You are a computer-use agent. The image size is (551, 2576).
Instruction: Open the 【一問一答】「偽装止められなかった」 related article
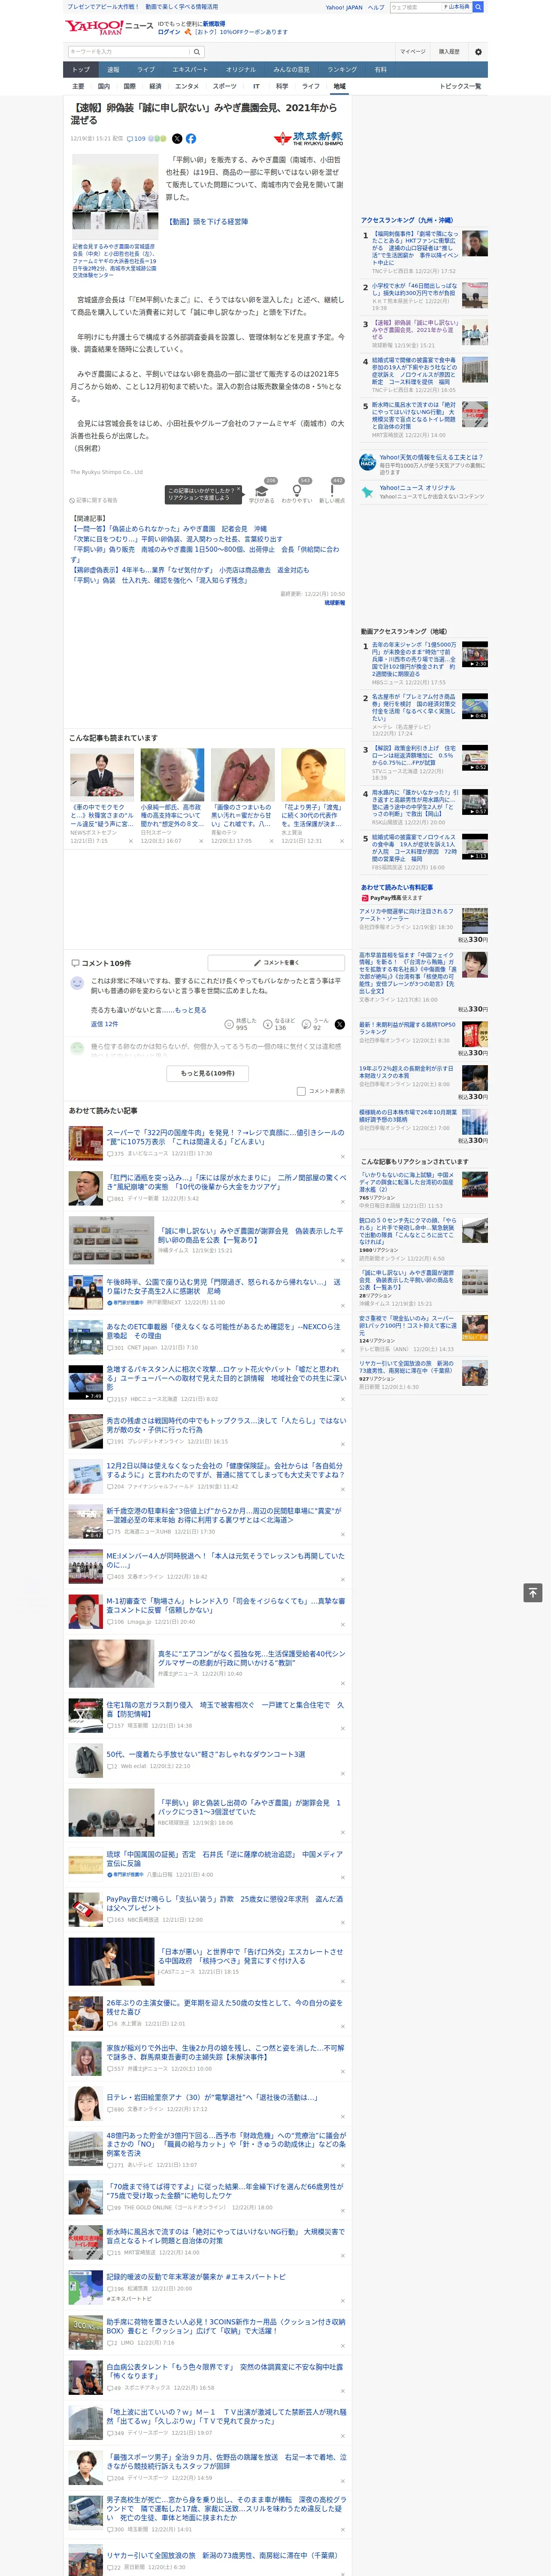(170, 529)
